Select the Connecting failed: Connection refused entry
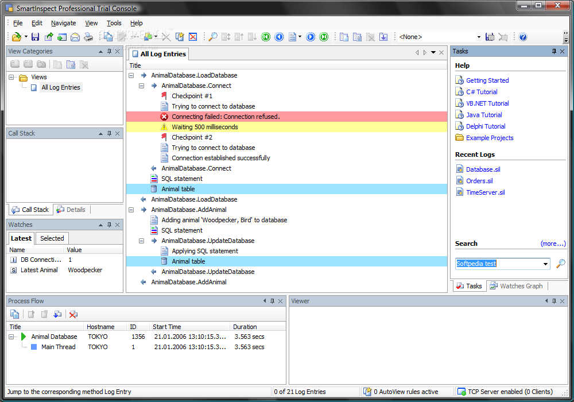Viewport: 574px width, 402px height. (286, 117)
